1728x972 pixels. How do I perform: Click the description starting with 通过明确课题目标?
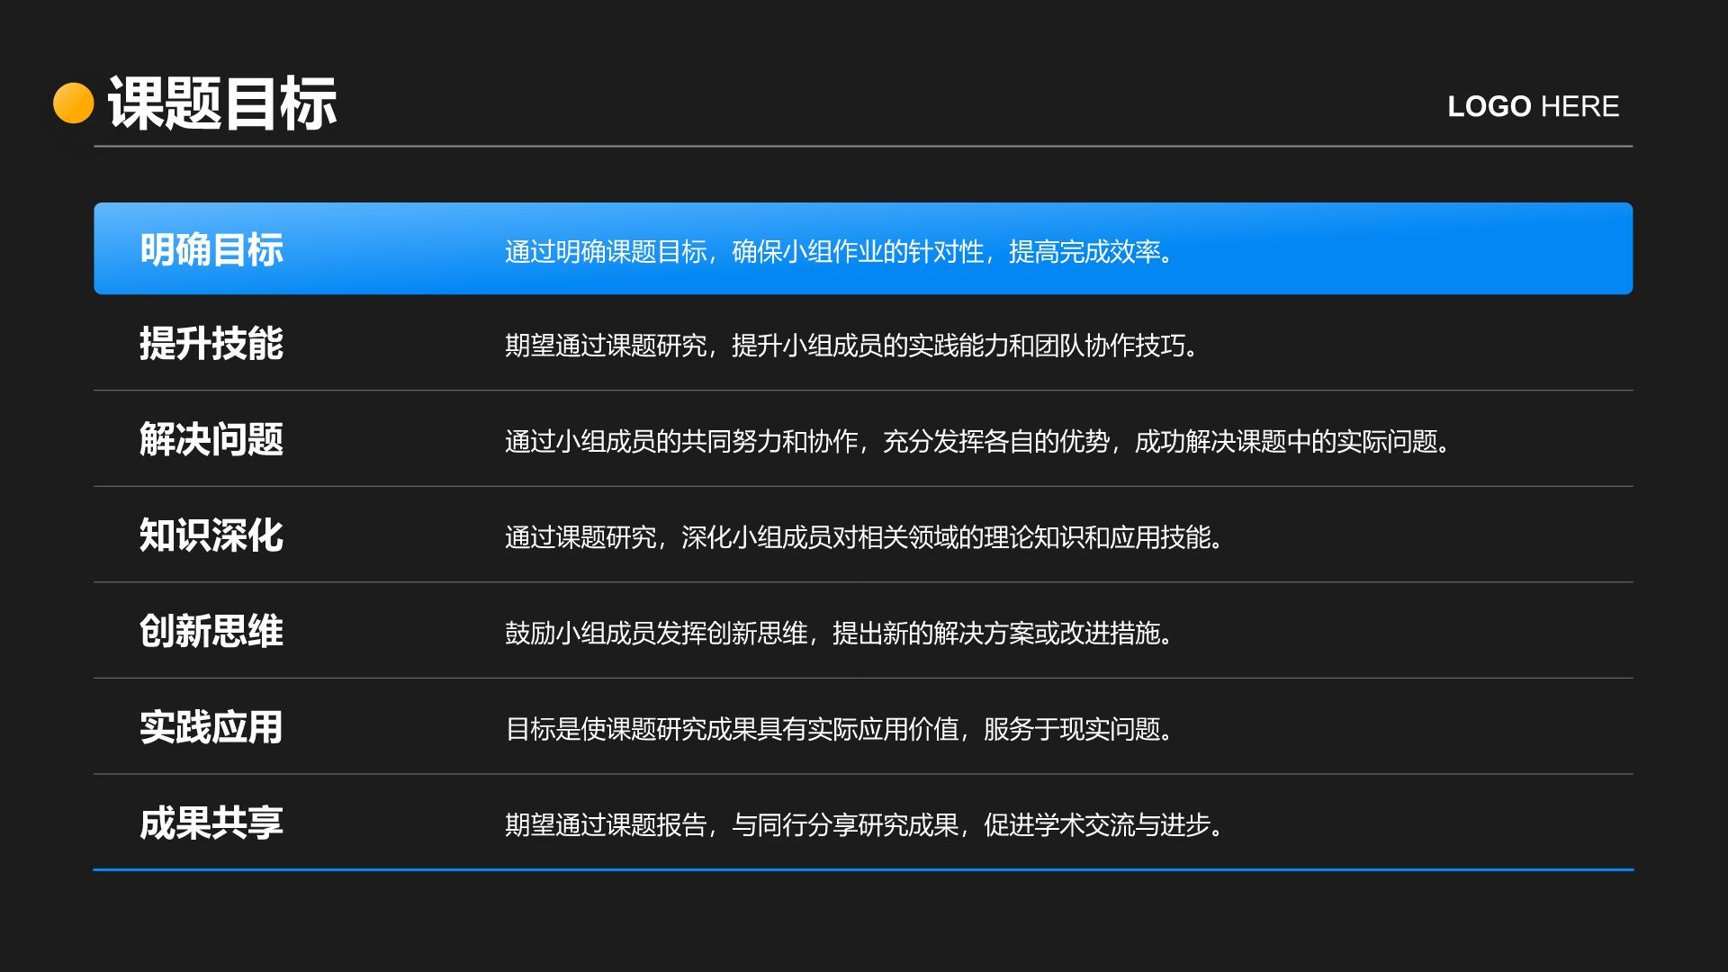click(x=841, y=252)
